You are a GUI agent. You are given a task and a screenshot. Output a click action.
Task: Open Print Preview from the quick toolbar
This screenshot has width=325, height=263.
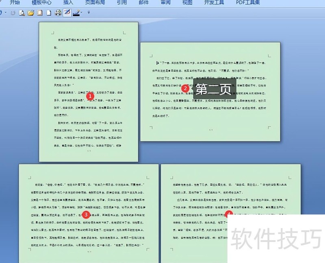click(22, 13)
